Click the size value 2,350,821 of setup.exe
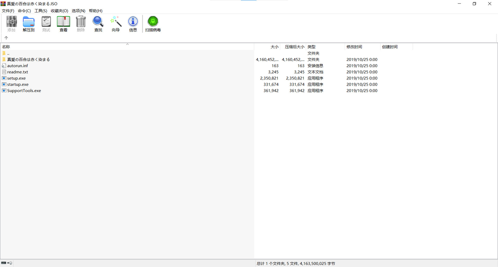This screenshot has width=498, height=267. (269, 78)
